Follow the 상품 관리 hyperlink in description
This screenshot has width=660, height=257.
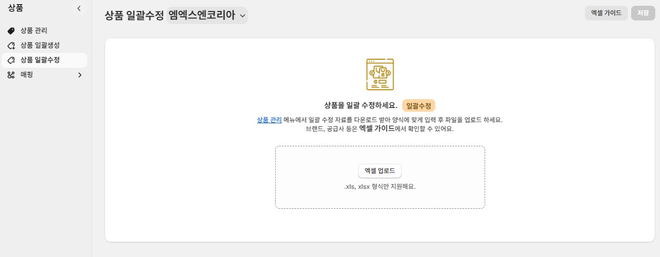click(x=269, y=120)
